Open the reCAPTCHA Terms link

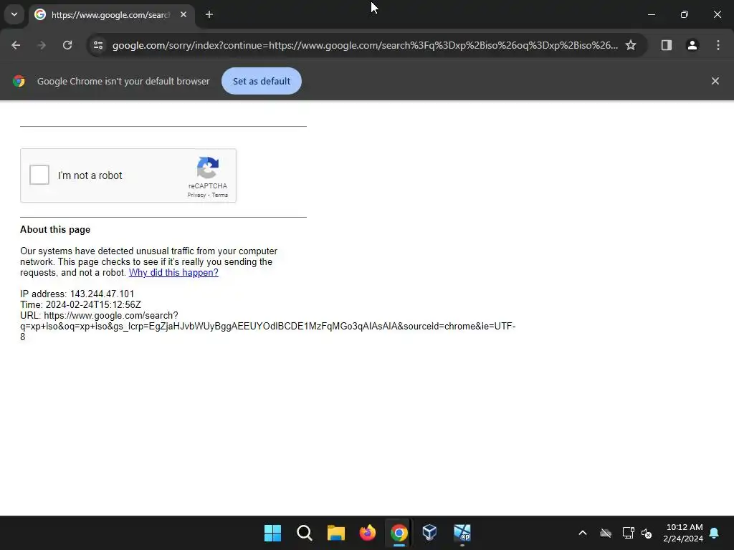220,195
